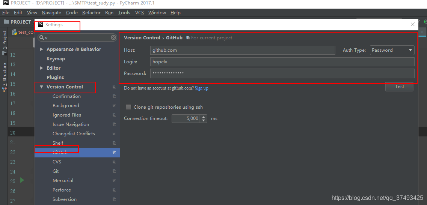Open the Edit menu
Viewport: 427px width, 205px height.
click(18, 12)
